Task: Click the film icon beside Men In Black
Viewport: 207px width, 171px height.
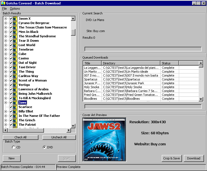Action: tap(15, 32)
